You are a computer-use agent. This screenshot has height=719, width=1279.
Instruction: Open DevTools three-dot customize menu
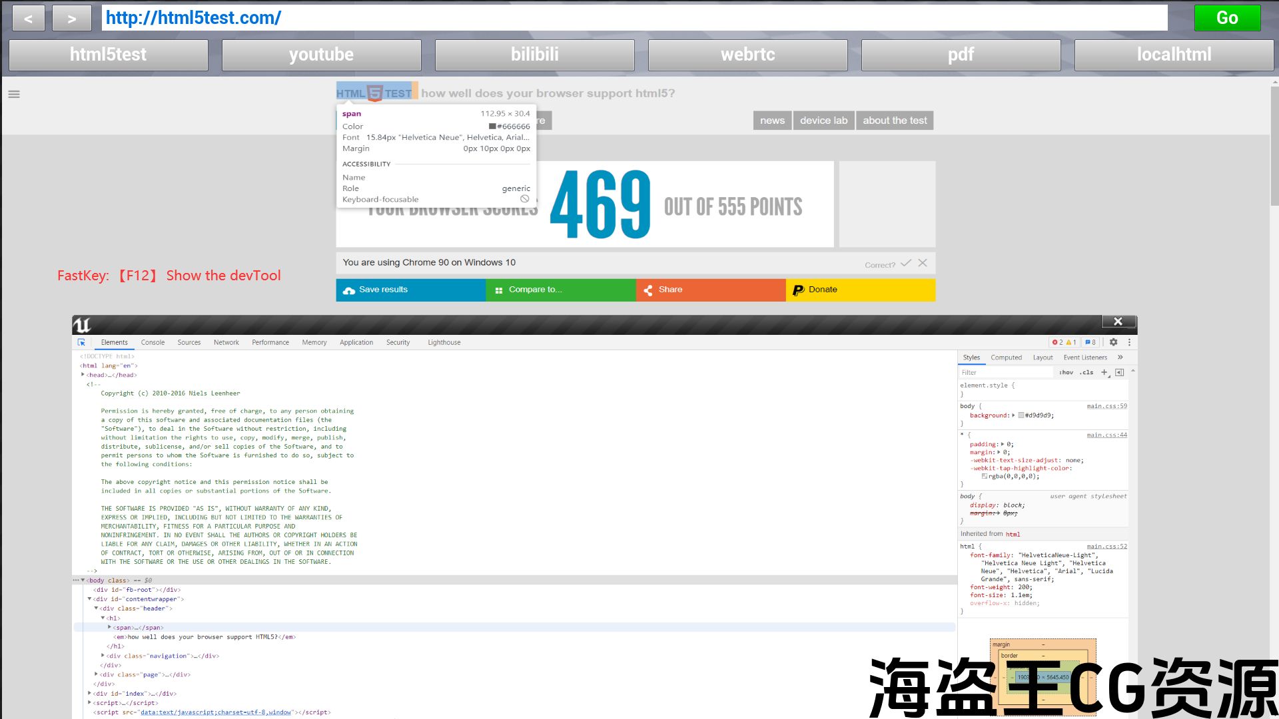coord(1129,342)
